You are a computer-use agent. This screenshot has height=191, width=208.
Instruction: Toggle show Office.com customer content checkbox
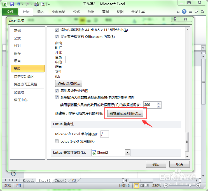tap(57, 36)
